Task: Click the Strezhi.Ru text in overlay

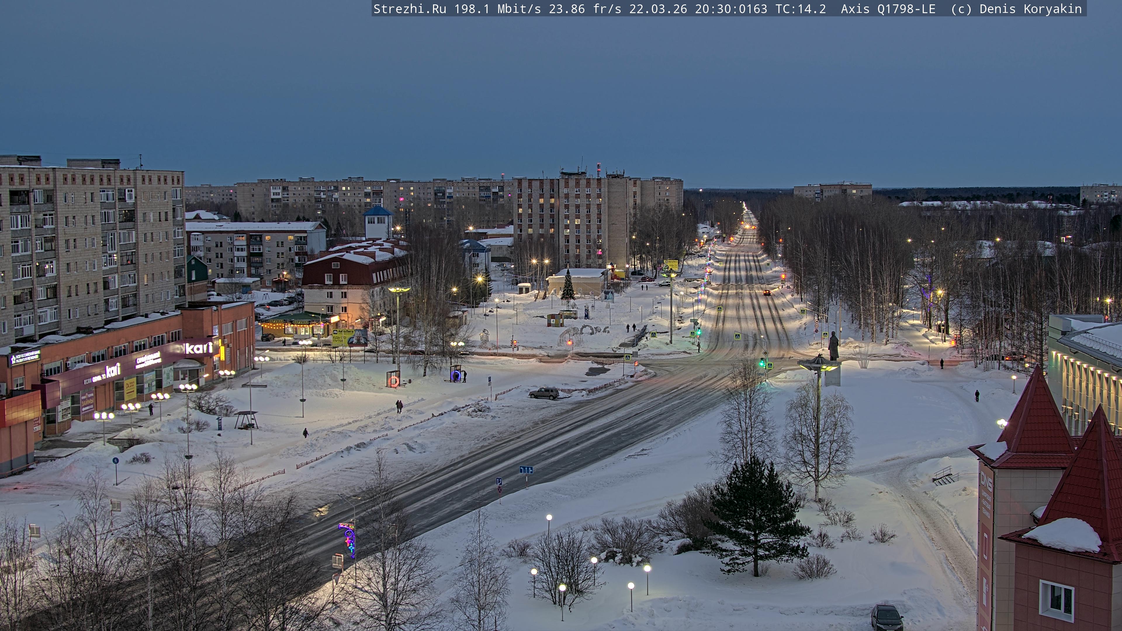Action: [409, 9]
